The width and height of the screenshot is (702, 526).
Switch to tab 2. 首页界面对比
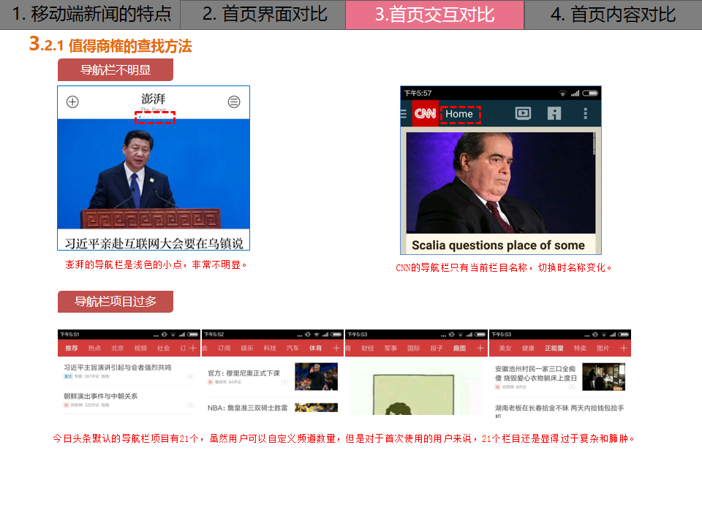[x=263, y=15]
